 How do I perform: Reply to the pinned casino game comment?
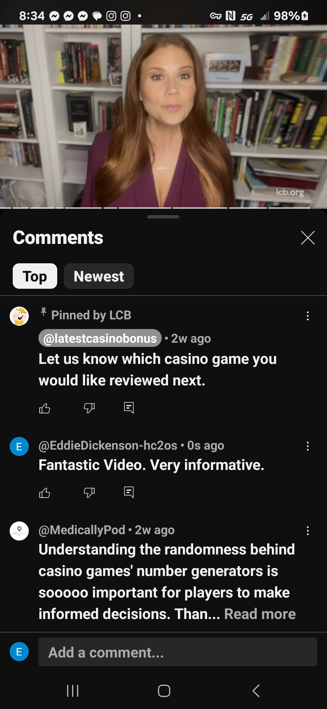(x=129, y=408)
